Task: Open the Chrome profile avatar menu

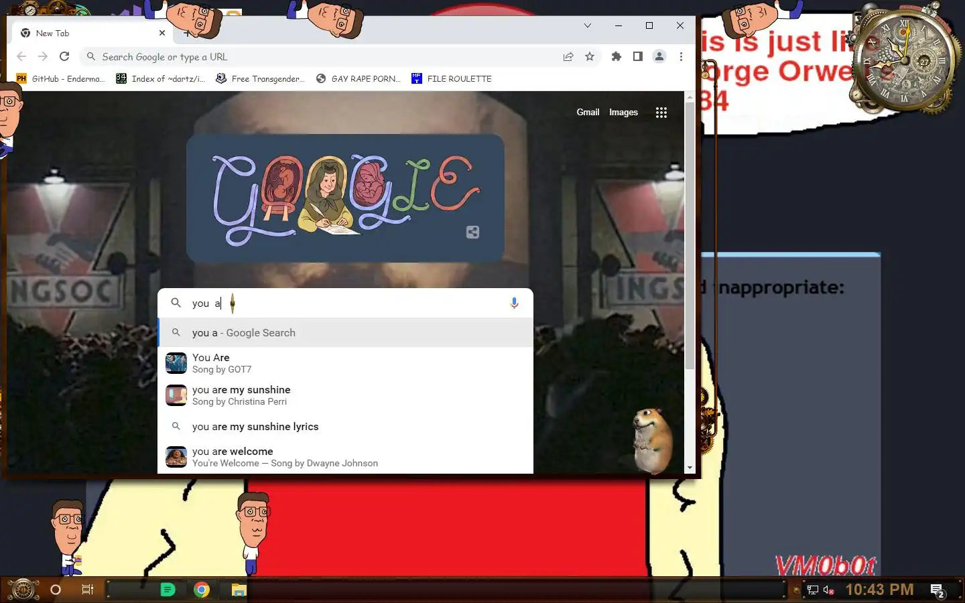Action: tap(659, 57)
